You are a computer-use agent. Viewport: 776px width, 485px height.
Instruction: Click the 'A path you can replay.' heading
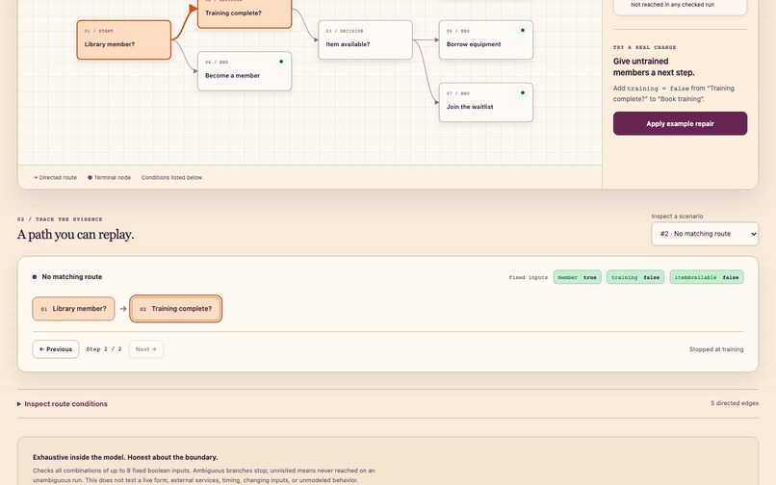[76, 234]
